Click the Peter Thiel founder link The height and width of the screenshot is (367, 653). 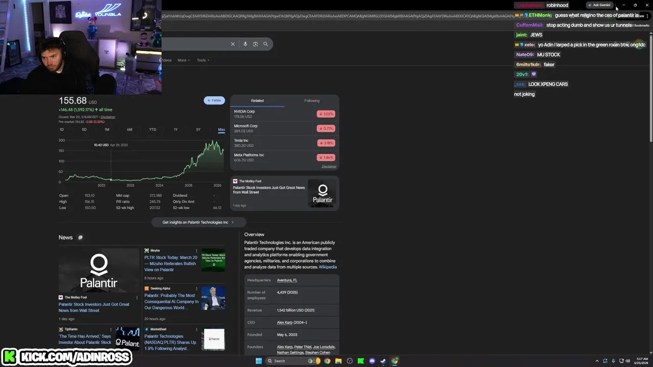point(303,347)
